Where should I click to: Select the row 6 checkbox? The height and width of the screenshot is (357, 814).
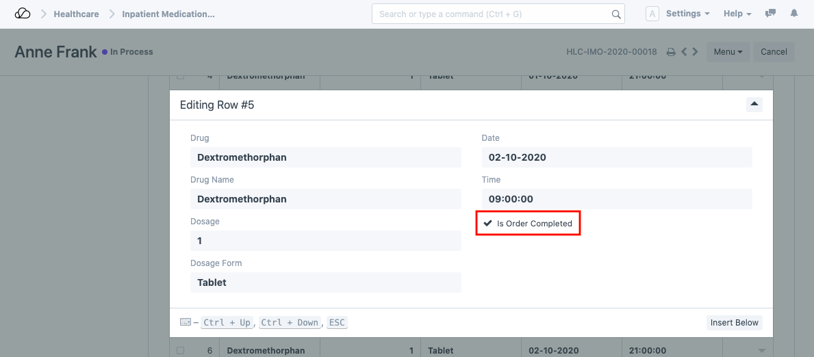pos(181,350)
